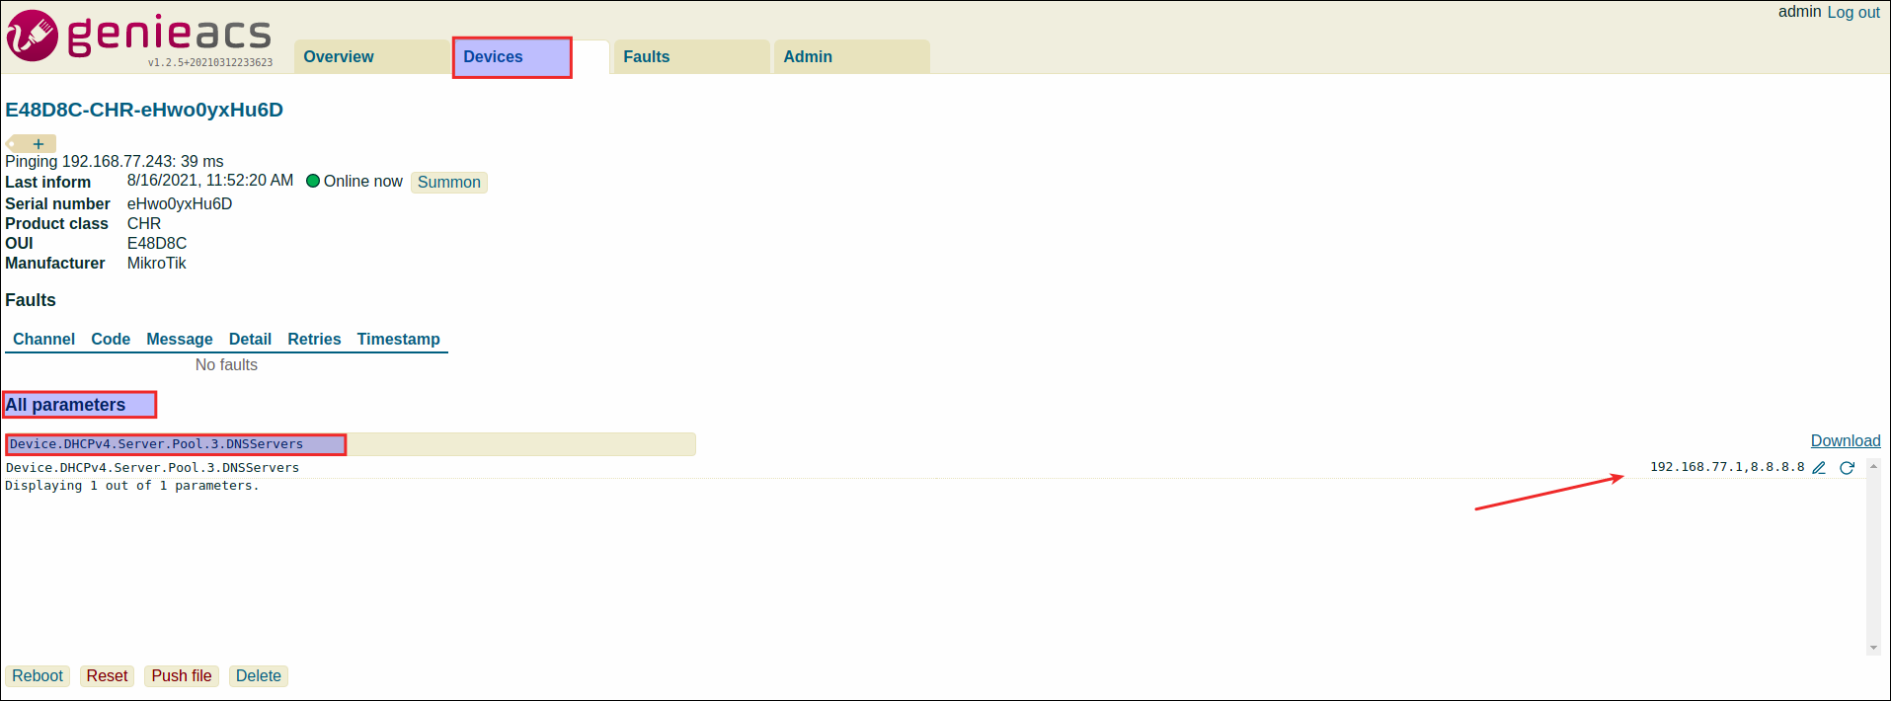Select the Code column header
The height and width of the screenshot is (701, 1891).
point(111,340)
